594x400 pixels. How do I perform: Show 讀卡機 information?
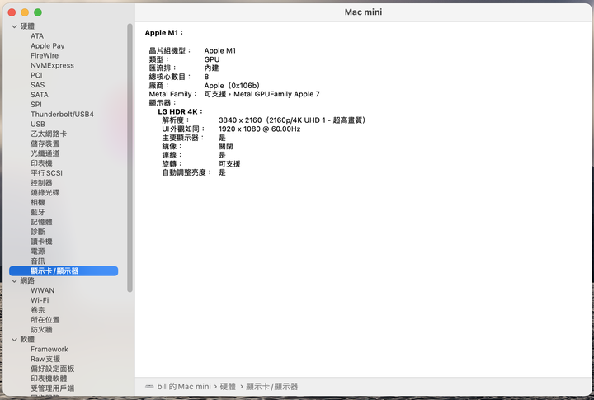[41, 242]
